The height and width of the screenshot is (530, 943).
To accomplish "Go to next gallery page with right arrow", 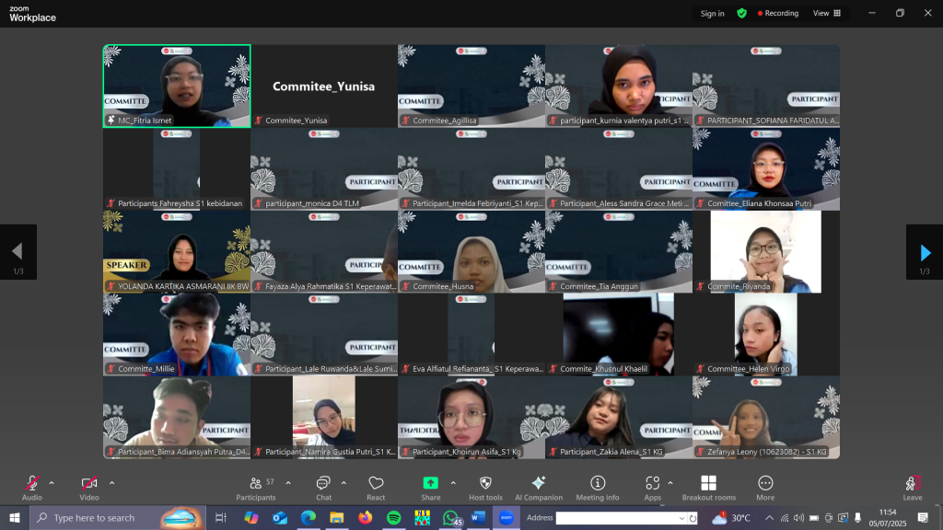I will coord(925,252).
